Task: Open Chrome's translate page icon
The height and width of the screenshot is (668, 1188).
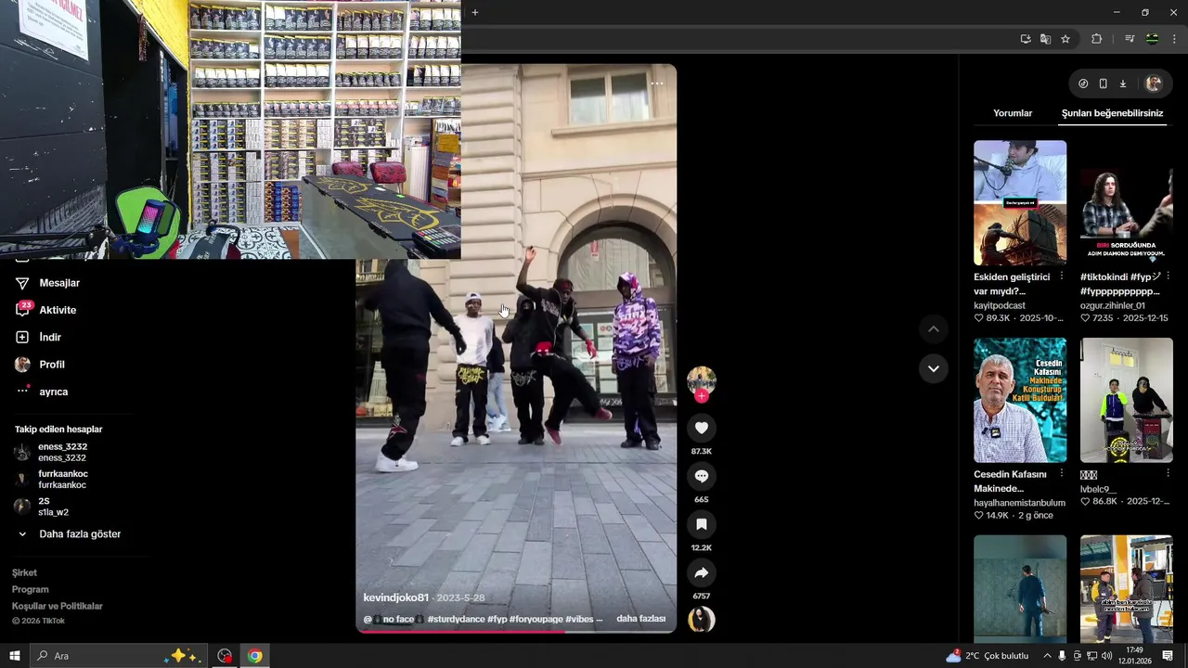Action: tap(1045, 39)
